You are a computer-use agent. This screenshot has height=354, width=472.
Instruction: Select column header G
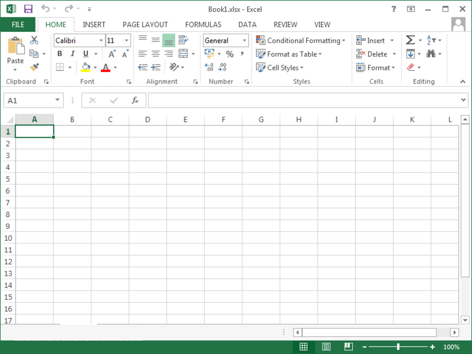click(261, 119)
